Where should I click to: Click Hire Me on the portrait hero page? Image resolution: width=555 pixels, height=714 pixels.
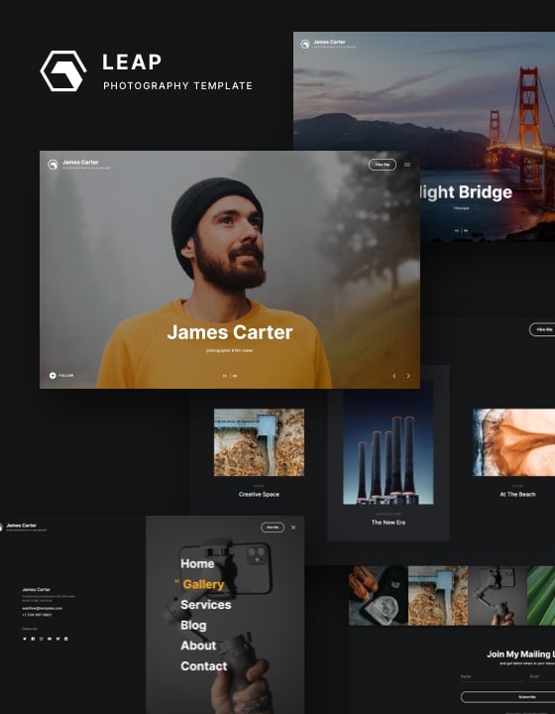383,165
